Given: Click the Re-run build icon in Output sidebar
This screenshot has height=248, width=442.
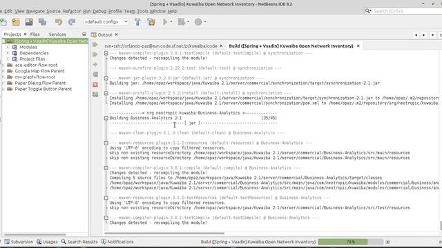Looking at the screenshot, I should tap(95, 44).
